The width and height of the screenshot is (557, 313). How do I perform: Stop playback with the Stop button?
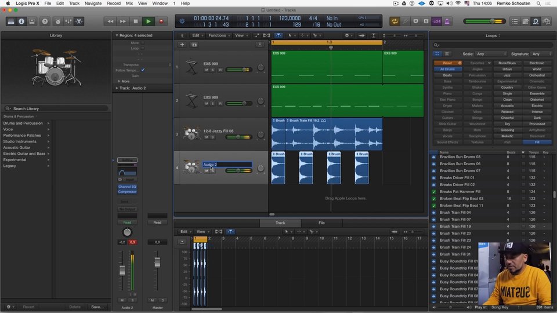click(136, 21)
